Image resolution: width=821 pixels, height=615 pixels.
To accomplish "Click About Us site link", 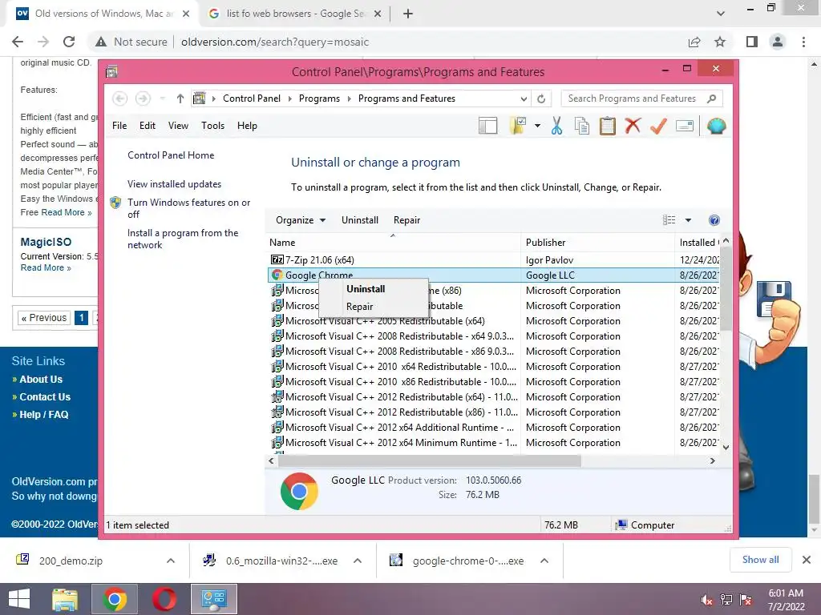I will coord(41,379).
